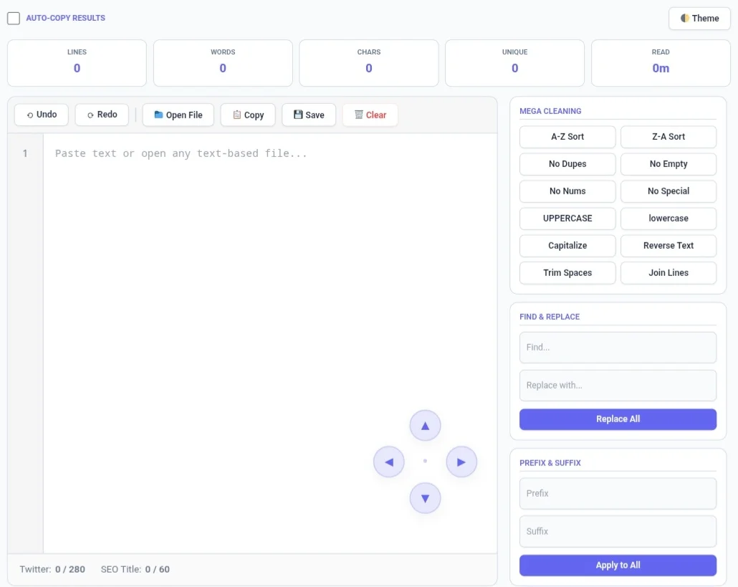Remove duplicates with No Dupes
Viewport: 738px width, 587px height.
click(567, 164)
